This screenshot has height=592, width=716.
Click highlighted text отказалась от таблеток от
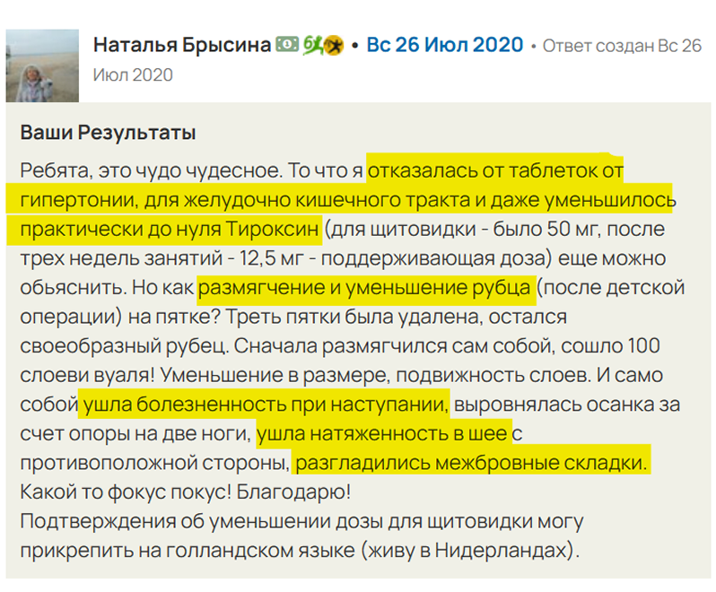(x=495, y=170)
